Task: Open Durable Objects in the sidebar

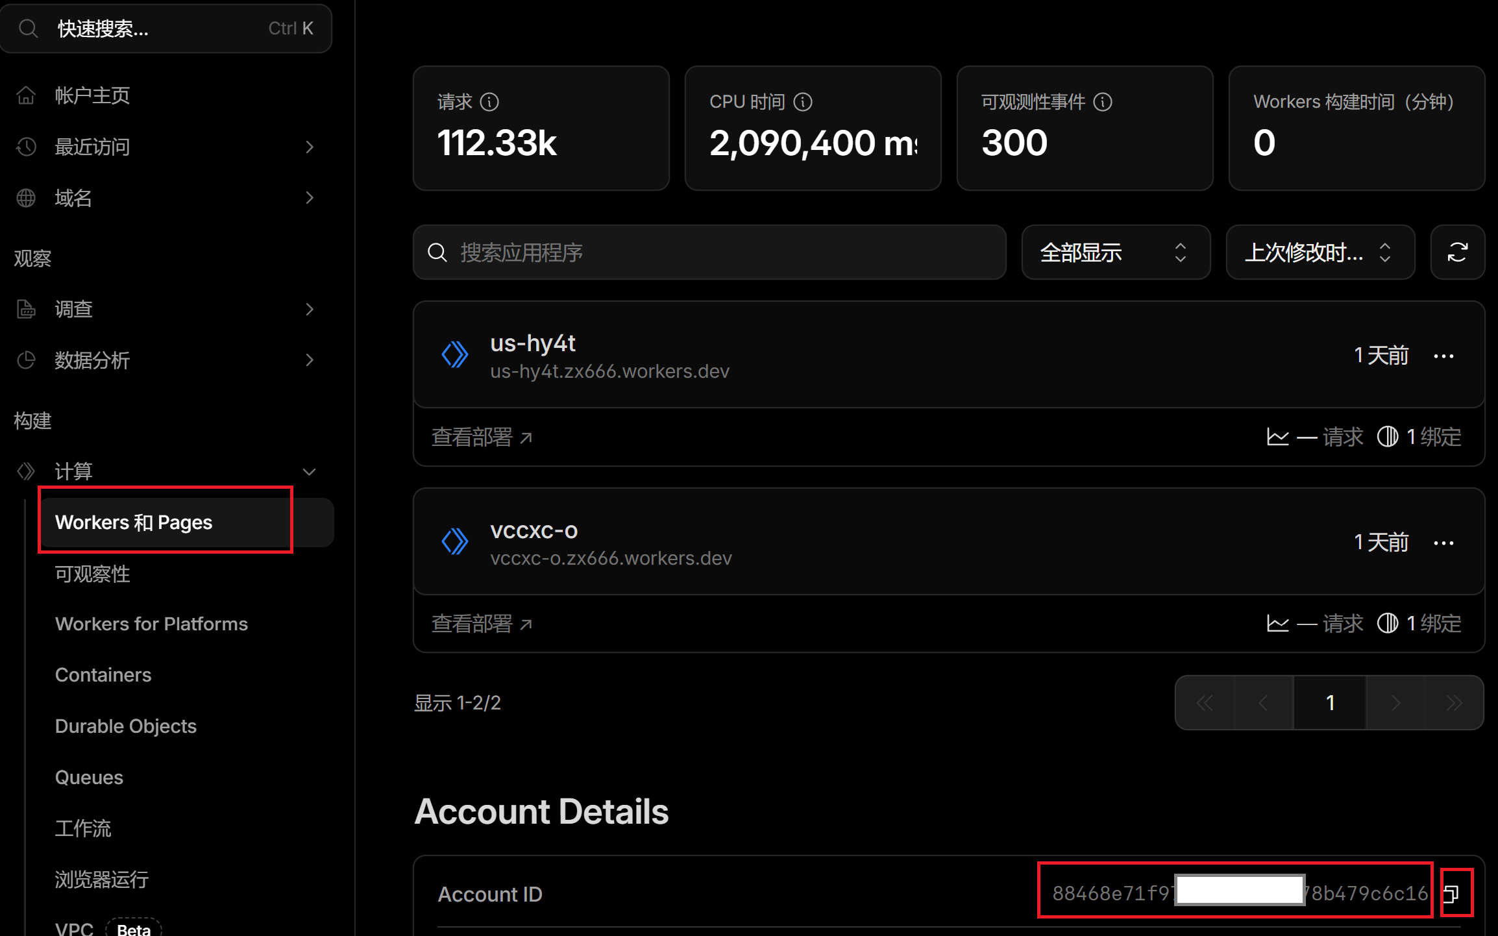Action: point(126,726)
